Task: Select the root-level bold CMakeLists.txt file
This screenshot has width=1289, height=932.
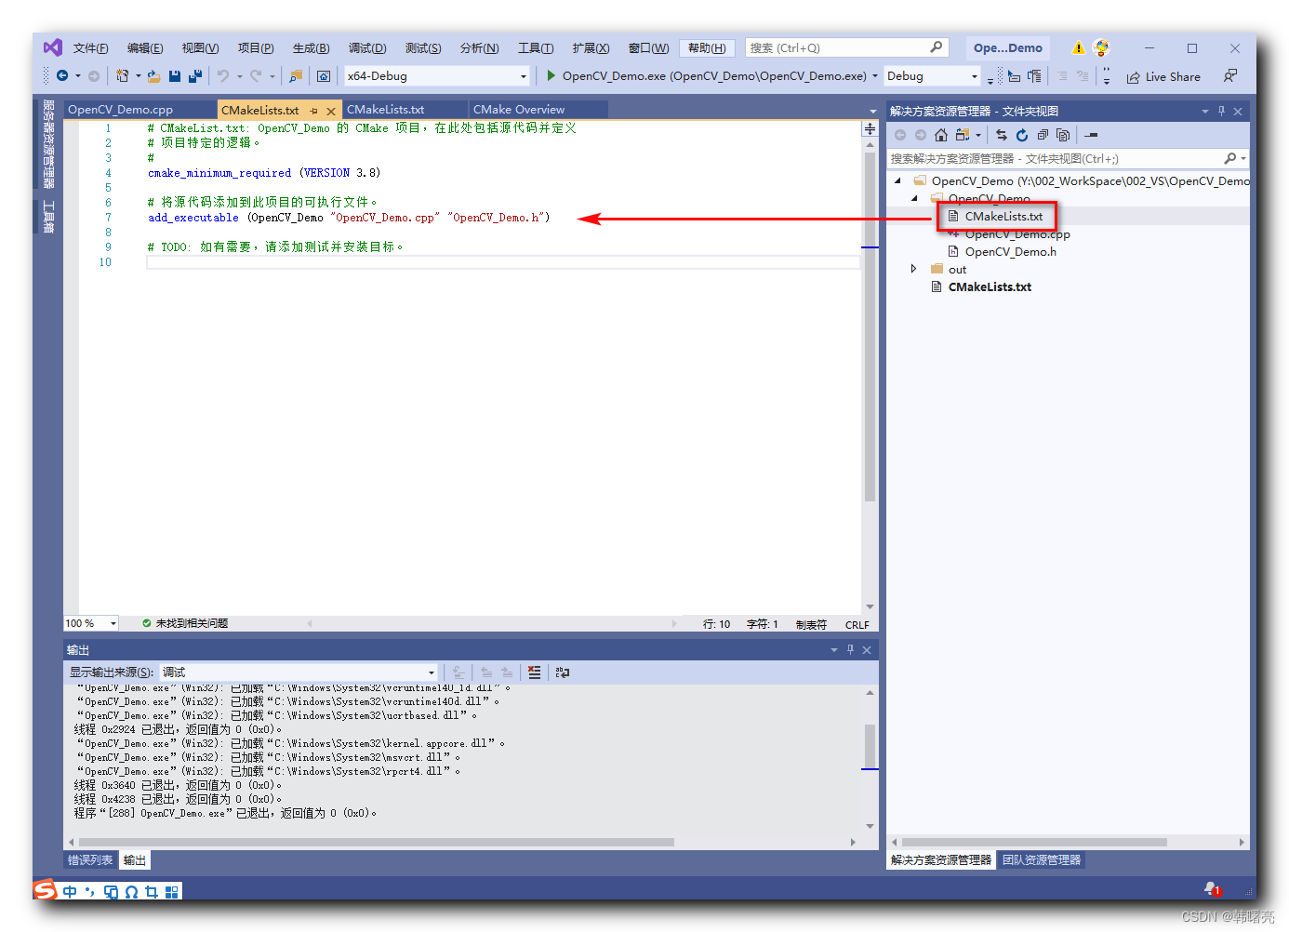Action: pos(990,286)
